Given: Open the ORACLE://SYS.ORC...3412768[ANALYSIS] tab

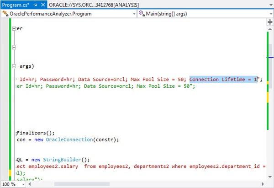Looking at the screenshot, I should click(94, 5).
